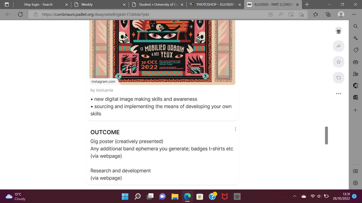Click the site lock icon in address bar
The image size is (362, 203).
pos(36,14)
